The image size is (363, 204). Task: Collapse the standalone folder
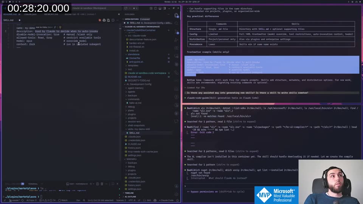click(133, 54)
